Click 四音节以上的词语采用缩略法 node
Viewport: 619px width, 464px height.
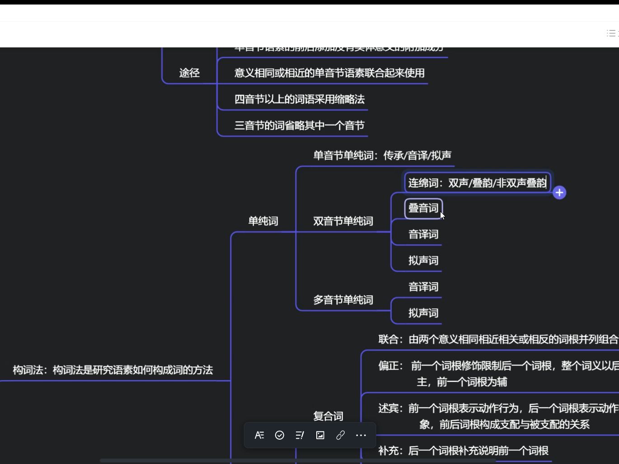[300, 99]
